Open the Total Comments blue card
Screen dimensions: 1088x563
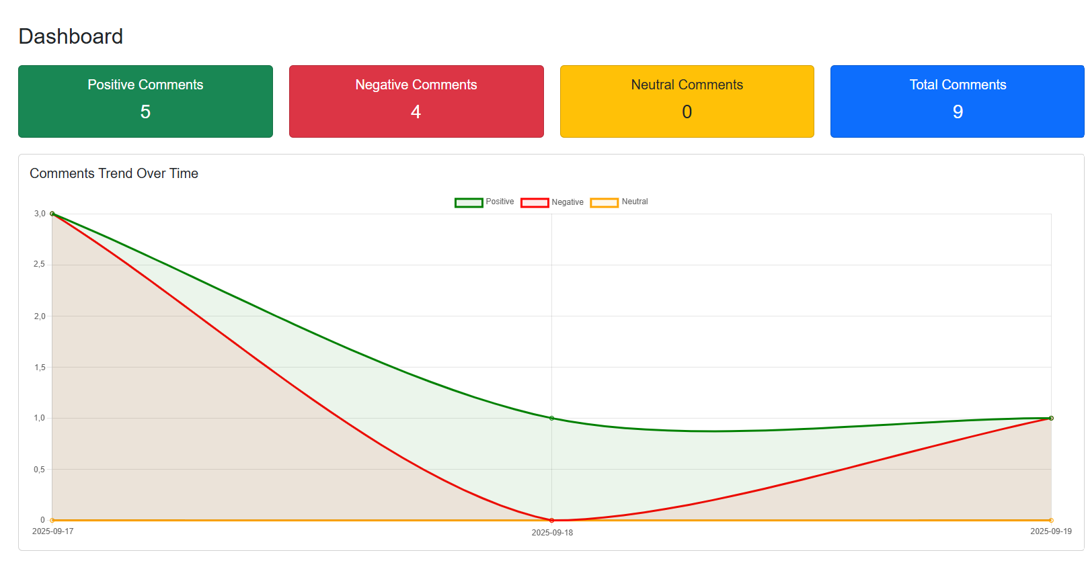pos(957,101)
